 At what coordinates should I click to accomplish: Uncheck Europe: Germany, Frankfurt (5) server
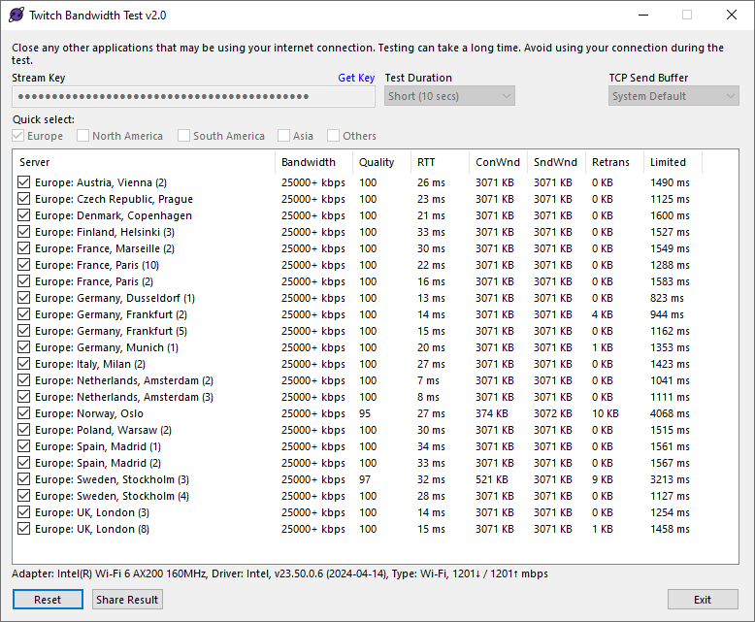[x=23, y=331]
